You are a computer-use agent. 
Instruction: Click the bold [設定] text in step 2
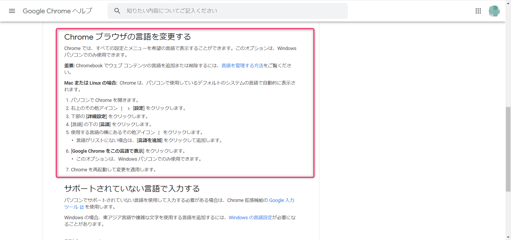(139, 108)
